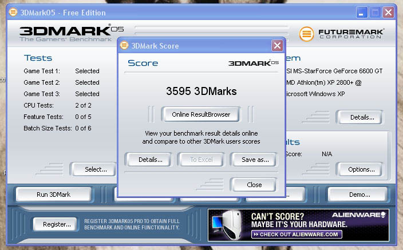The height and width of the screenshot is (250, 403).
Task: Open the Select... tests button
Action: coord(94,169)
